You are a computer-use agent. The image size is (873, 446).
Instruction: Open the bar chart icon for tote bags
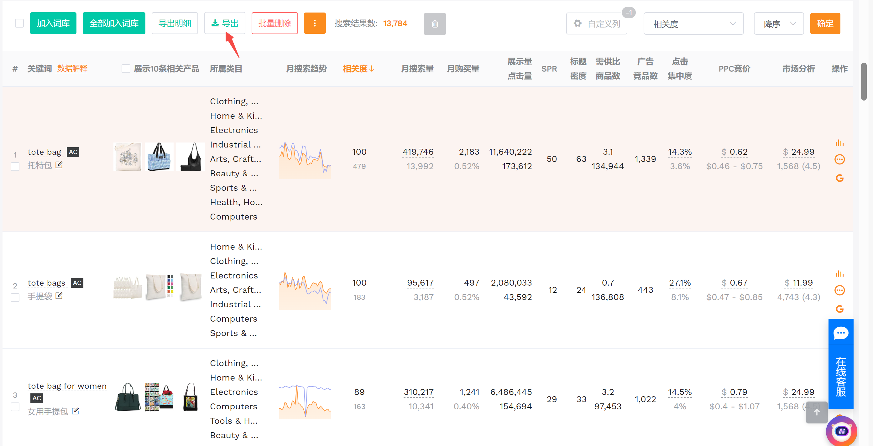point(839,274)
